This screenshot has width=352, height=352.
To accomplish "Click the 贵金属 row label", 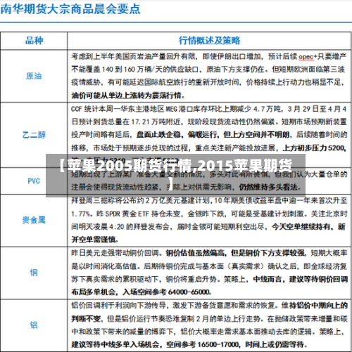I will (x=34, y=220).
